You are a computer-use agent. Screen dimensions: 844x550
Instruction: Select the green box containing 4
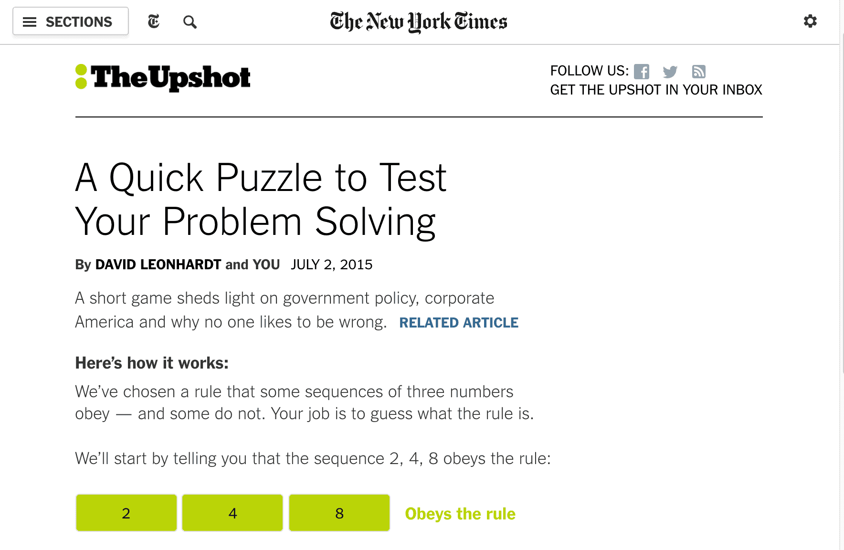(232, 513)
